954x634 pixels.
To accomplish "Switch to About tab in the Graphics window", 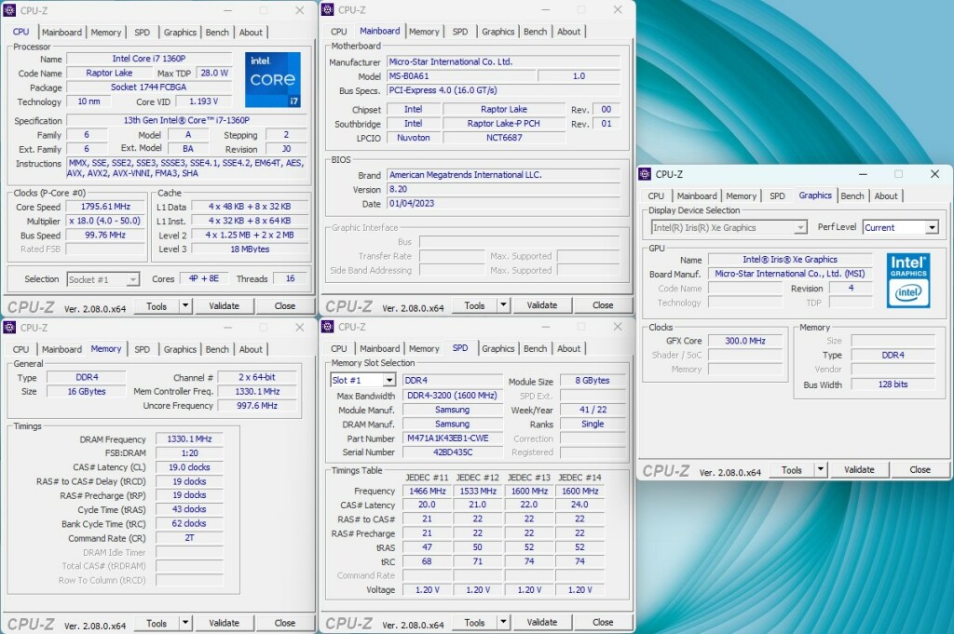I will (886, 196).
